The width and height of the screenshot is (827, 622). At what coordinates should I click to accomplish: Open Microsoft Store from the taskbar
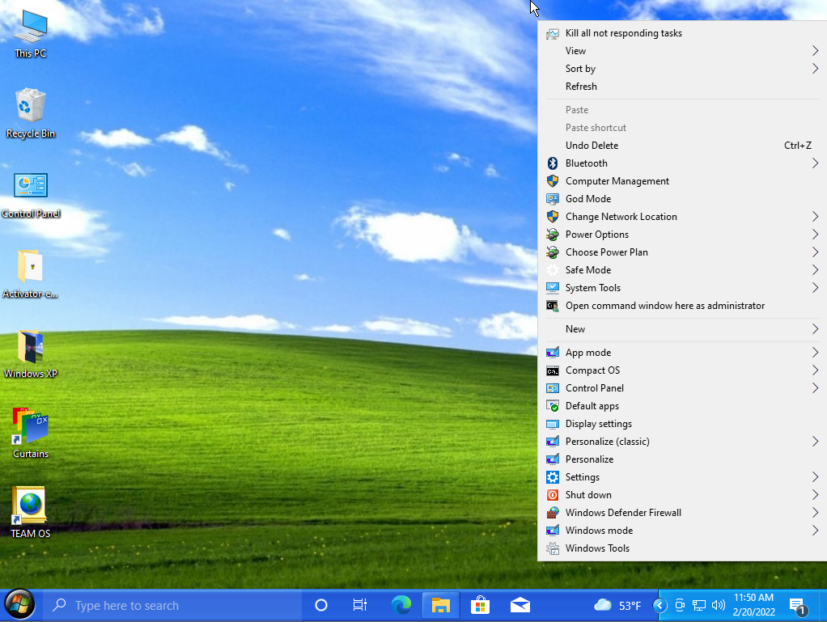click(480, 605)
